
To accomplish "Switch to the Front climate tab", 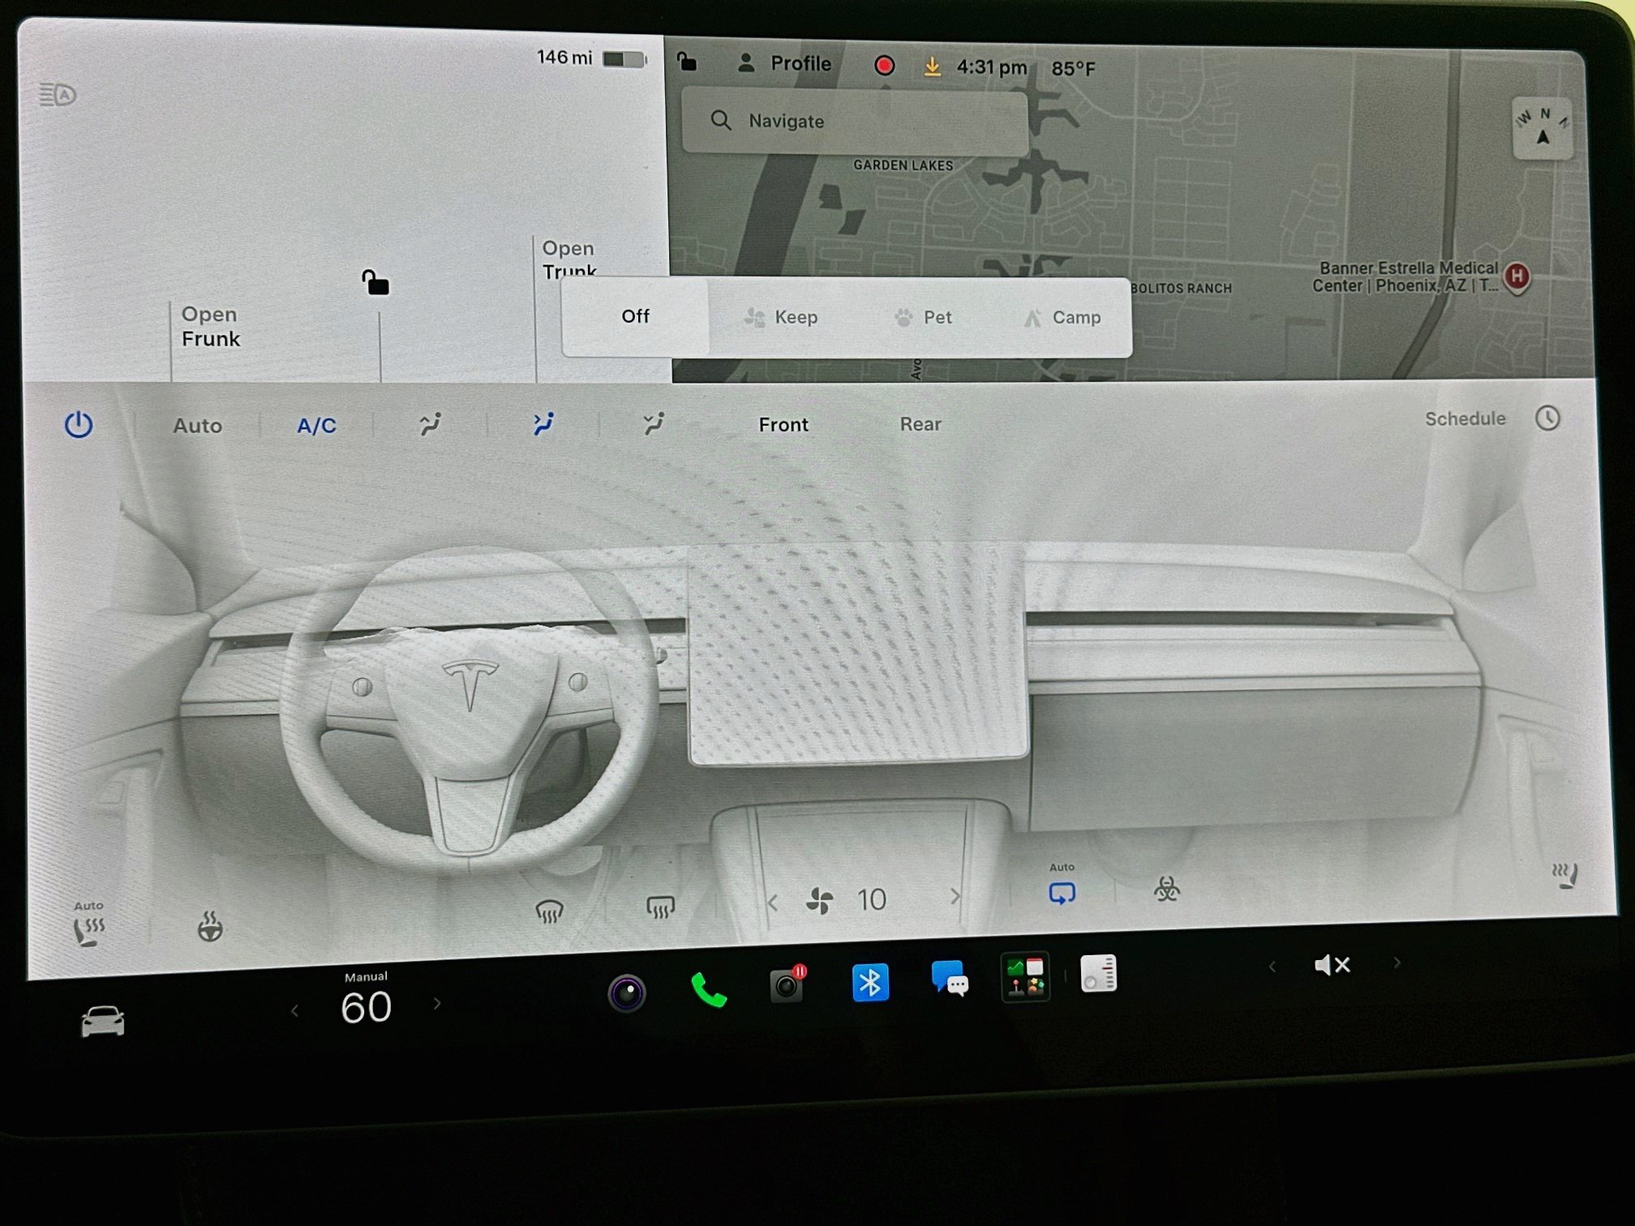I will pyautogui.click(x=783, y=424).
